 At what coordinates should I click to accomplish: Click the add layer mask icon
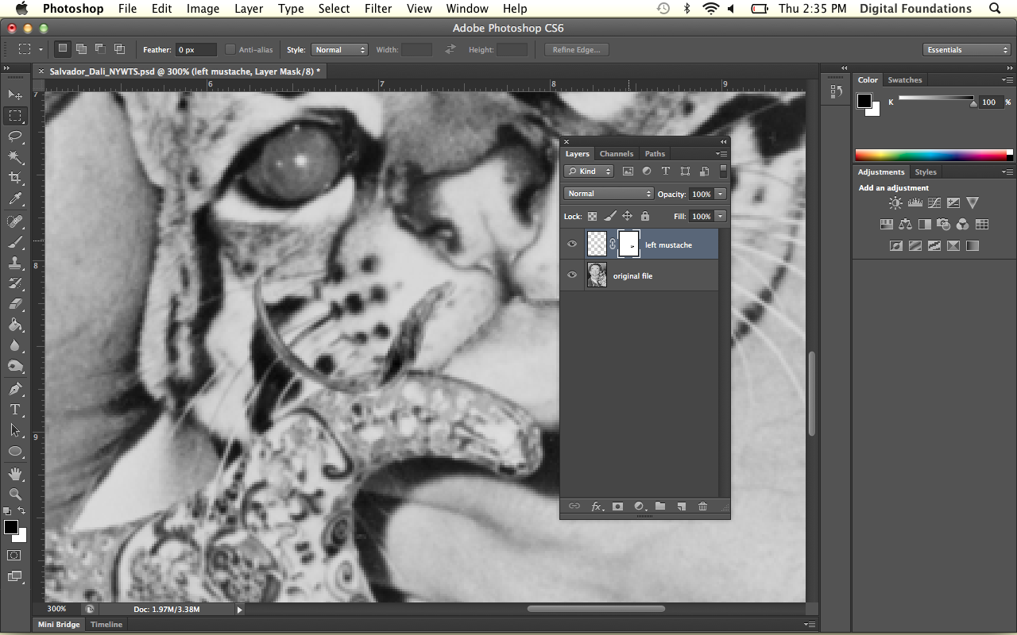(x=617, y=506)
